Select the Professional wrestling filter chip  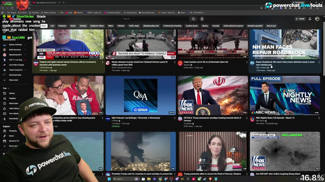(x=172, y=26)
